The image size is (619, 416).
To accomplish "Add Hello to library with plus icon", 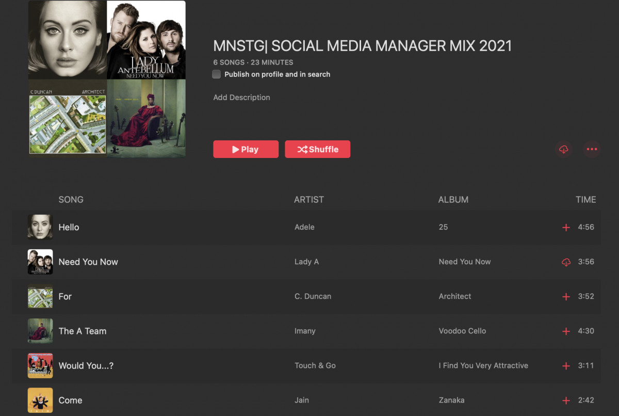I will pyautogui.click(x=566, y=228).
